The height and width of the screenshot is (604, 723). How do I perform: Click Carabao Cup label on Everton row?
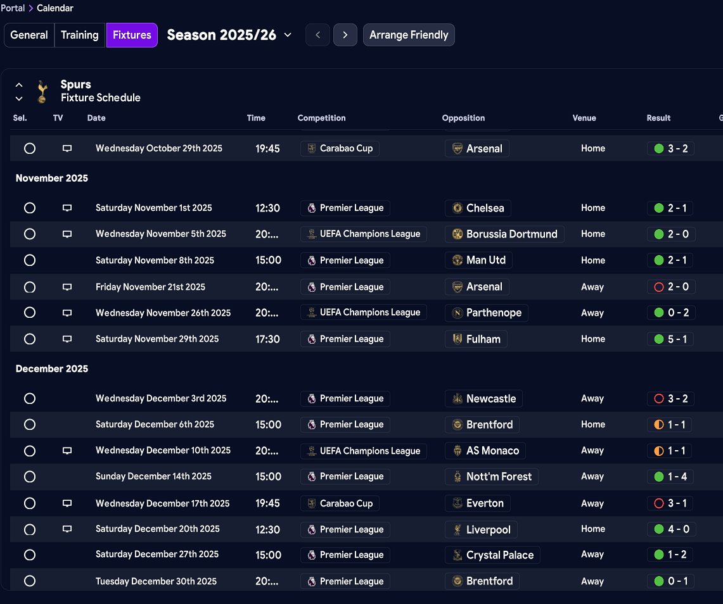346,503
